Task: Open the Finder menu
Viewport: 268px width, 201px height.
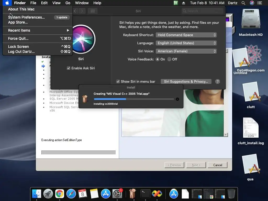Action: tap(20, 3)
